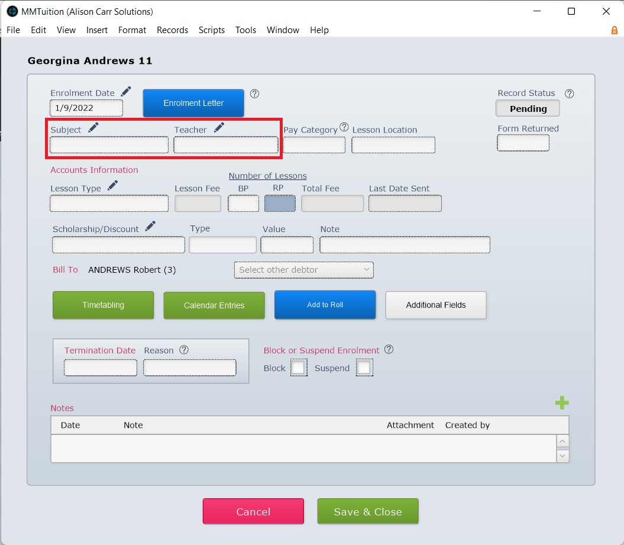Add a new note with green plus
This screenshot has width=624, height=545.
(562, 403)
